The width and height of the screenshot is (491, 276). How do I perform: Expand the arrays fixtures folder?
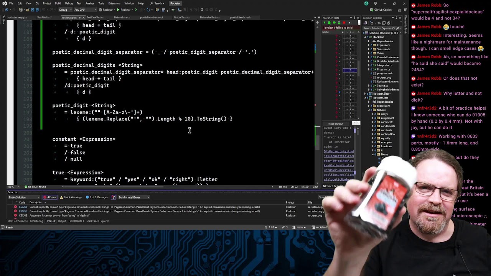[373, 114]
